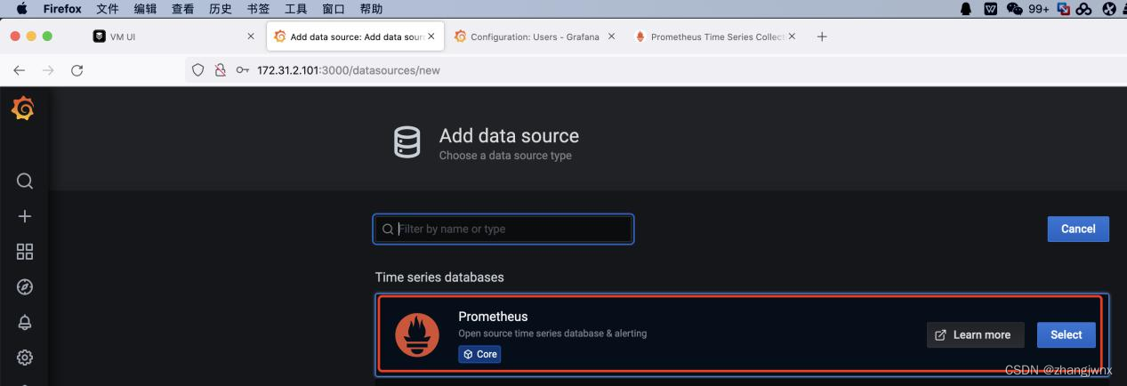This screenshot has height=386, width=1127.
Task: Open the 帮助 menu
Action: tap(371, 9)
